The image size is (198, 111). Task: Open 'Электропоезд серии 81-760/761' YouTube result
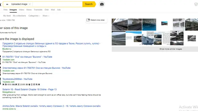pos(37,68)
